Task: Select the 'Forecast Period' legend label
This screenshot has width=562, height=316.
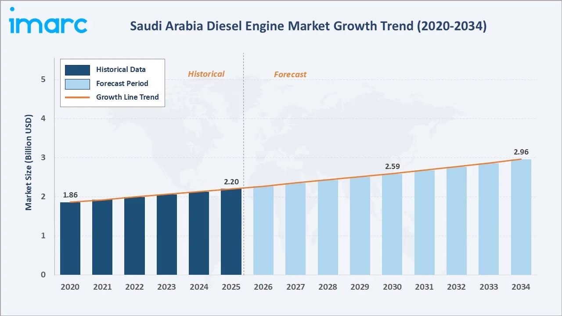Action: click(122, 83)
